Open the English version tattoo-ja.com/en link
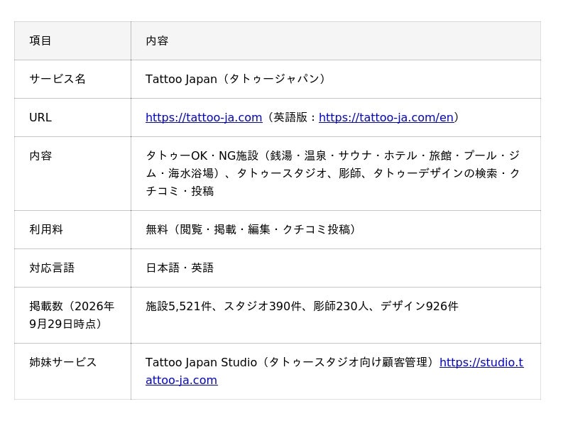Viewport: 568px width, 421px height. [386, 117]
